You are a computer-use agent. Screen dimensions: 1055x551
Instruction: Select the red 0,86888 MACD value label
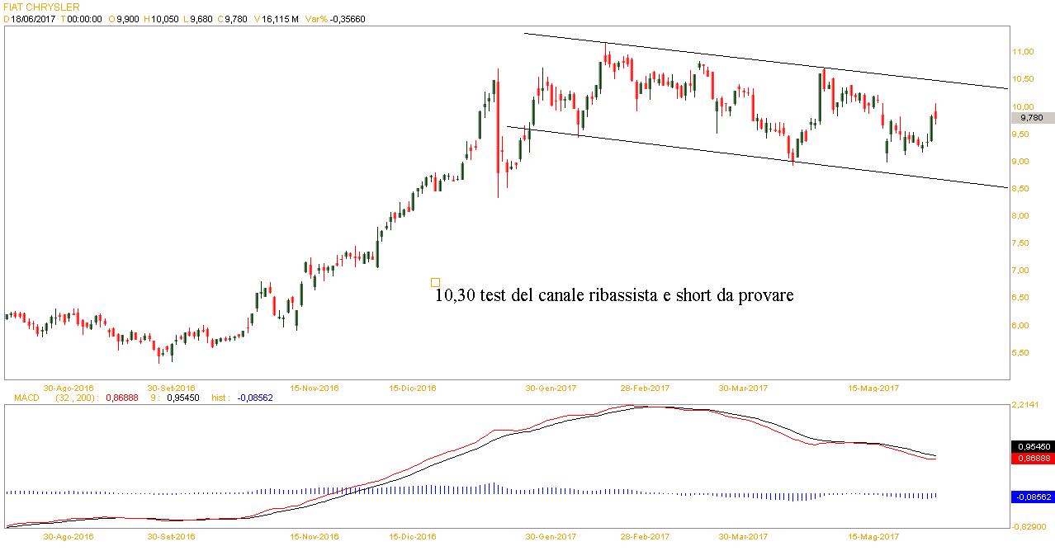(x=1031, y=458)
